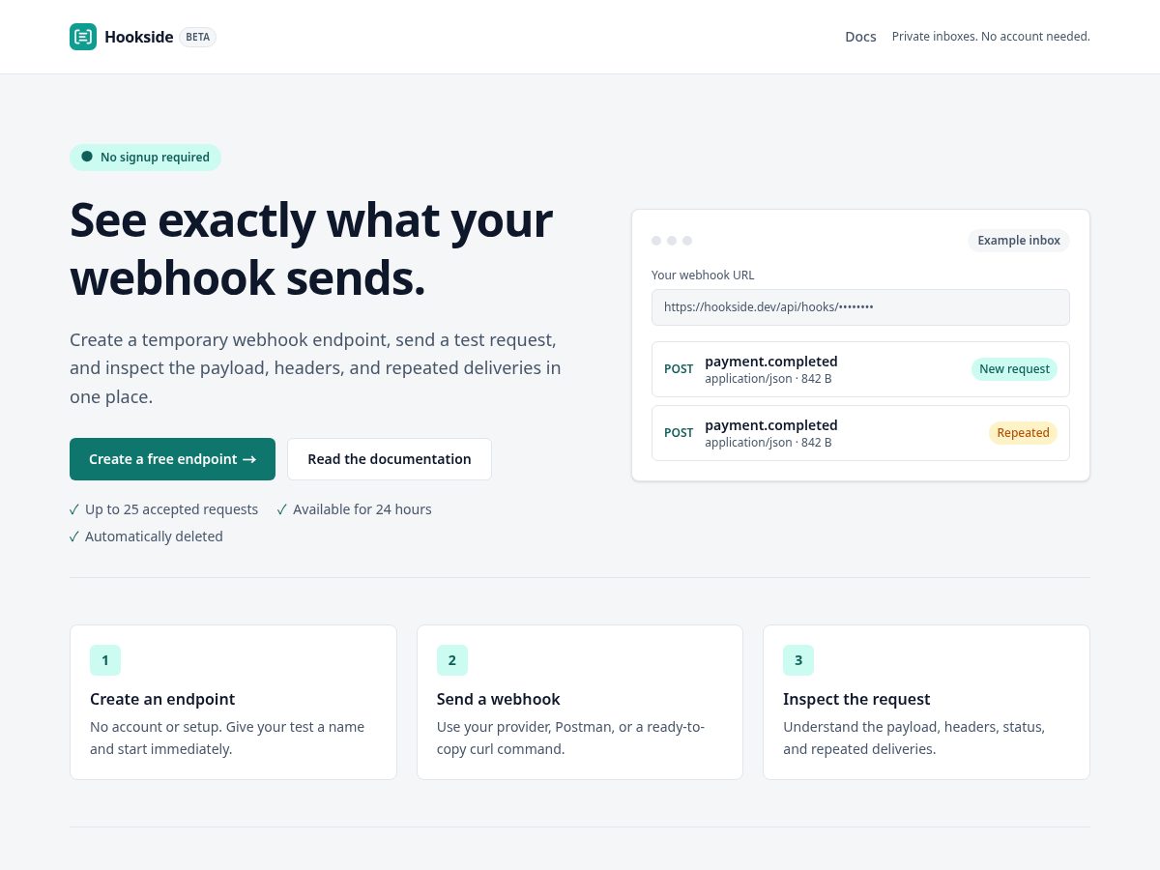Screen dimensions: 1160x870
Task: Select the payment.completed row marked New request
Action: (860, 369)
